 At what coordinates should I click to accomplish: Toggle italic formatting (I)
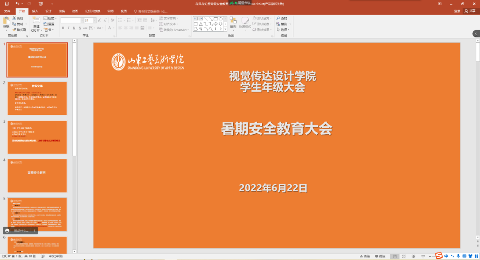68,28
